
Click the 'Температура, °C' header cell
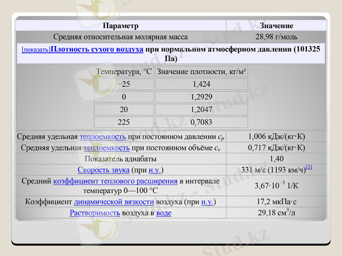[x=124, y=72]
